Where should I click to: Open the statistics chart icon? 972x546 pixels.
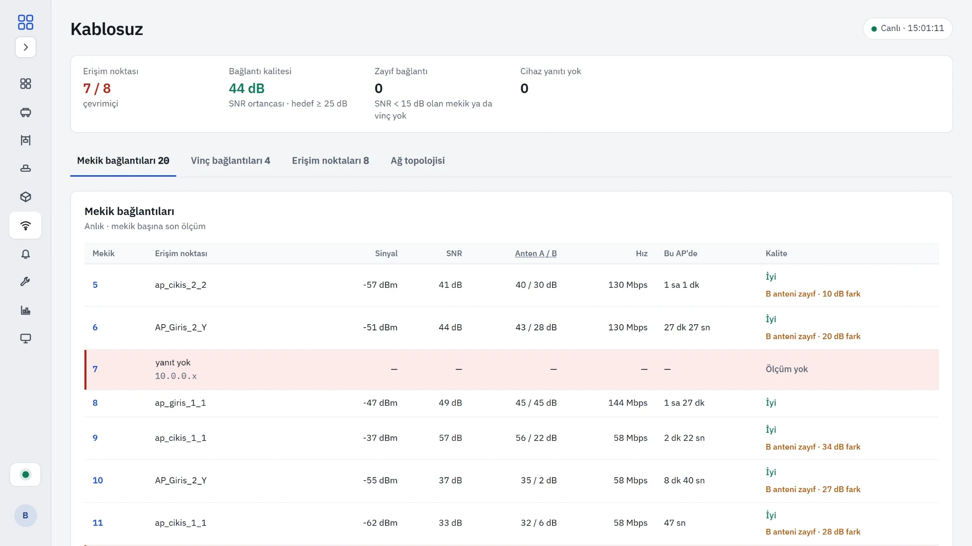click(x=26, y=310)
